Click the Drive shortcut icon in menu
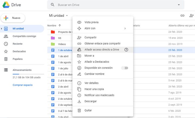The image size is (195, 118). point(79,50)
